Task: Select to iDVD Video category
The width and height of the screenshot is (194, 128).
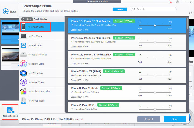Action: coord(42,73)
